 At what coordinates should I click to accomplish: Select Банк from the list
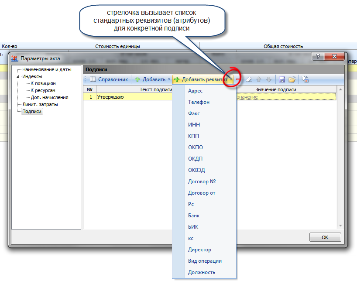(194, 216)
